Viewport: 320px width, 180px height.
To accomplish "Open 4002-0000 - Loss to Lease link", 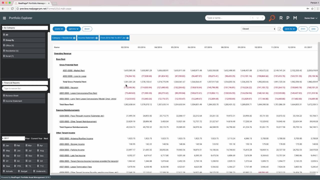I will [74, 76].
